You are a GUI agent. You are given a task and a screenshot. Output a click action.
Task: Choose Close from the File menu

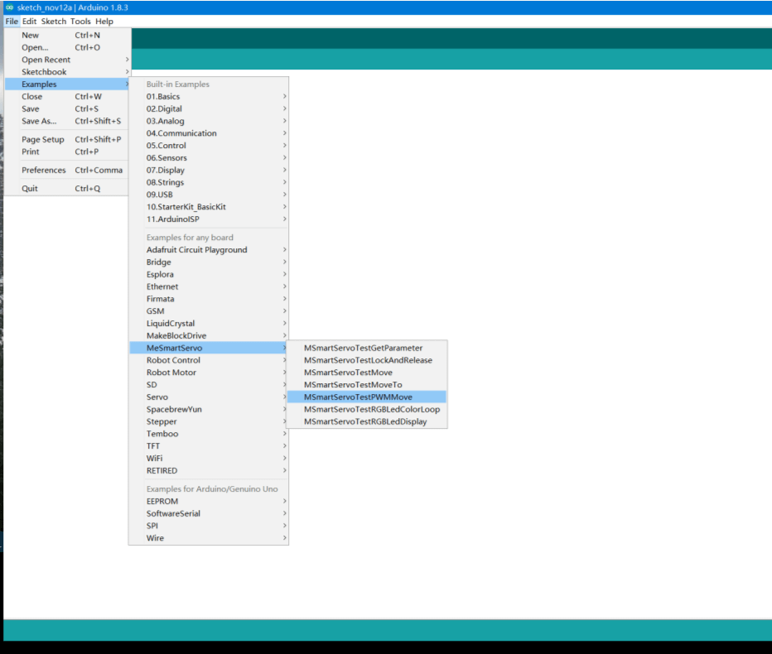tap(67, 97)
